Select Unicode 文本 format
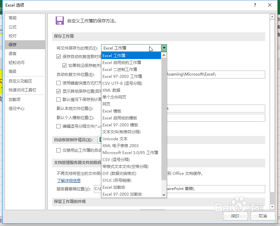The height and width of the screenshot is (226, 280). tap(131, 139)
